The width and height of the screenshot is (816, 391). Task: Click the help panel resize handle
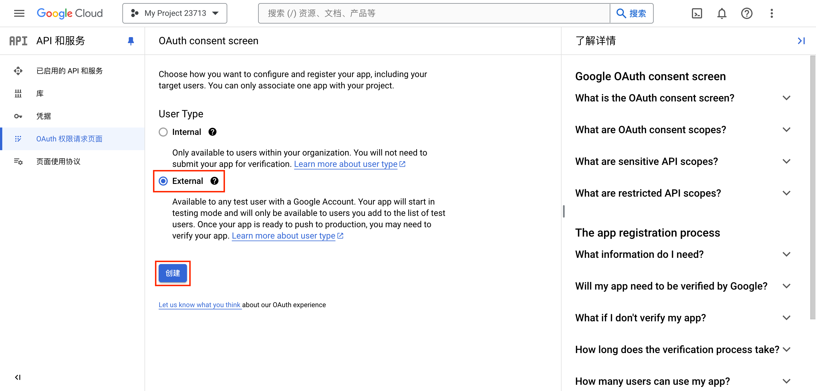click(564, 211)
